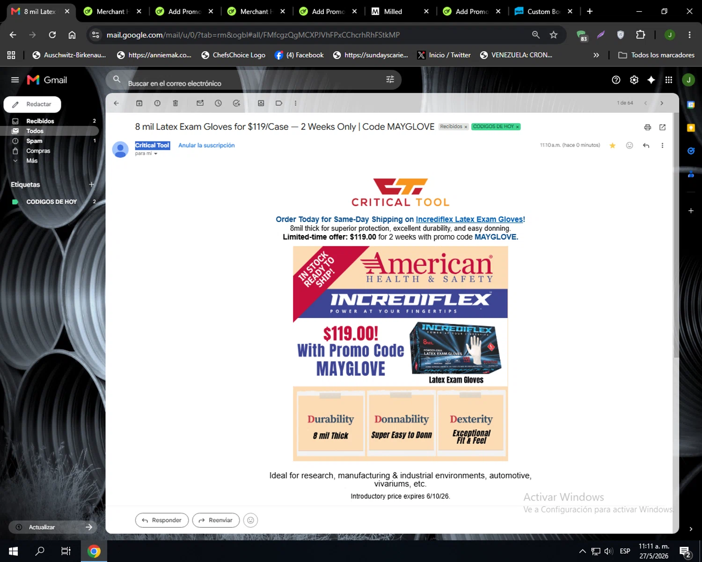Screen dimensions: 702x562
Task: Go back to inbox arrow
Action: pos(117,103)
